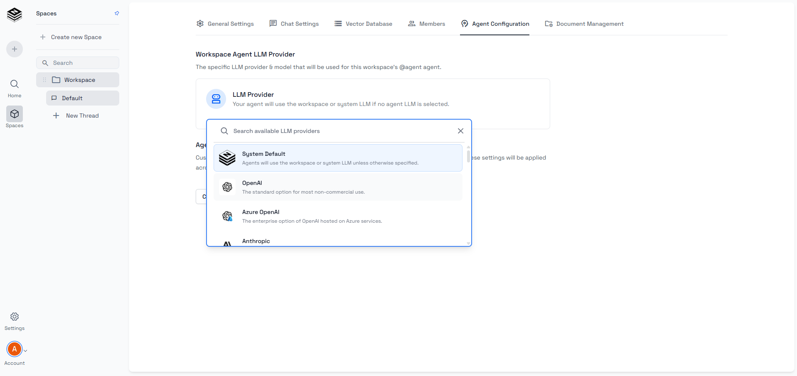
Task: Choose OpenAI from provider list
Action: pos(337,187)
